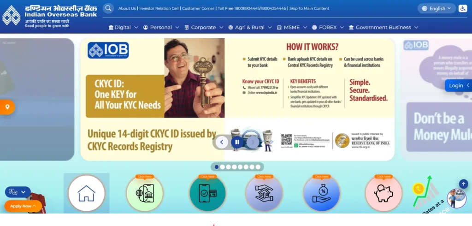The image size is (472, 226).
Task: Open the home loan hands icon
Action: point(264,193)
